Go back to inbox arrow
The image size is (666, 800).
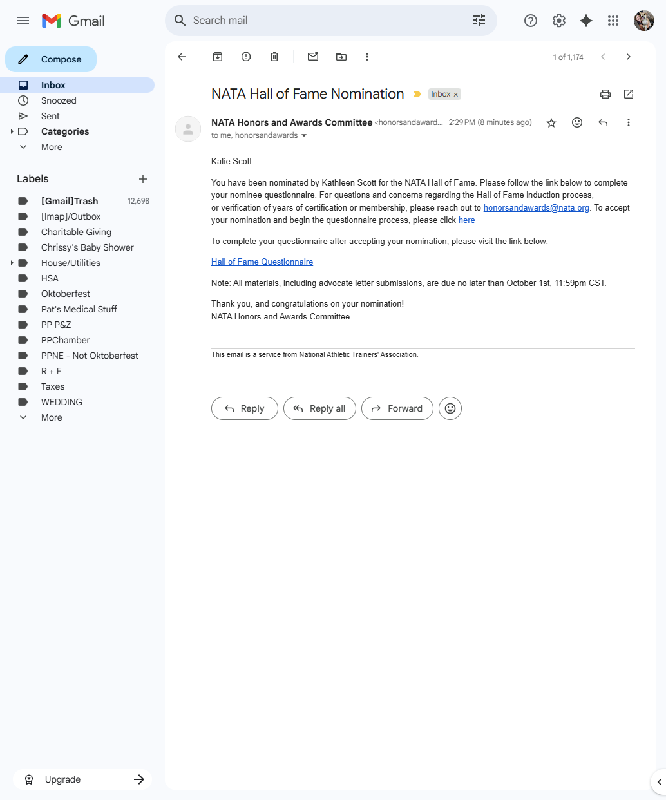pyautogui.click(x=182, y=57)
